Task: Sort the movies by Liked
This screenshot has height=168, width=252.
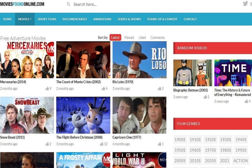Action: point(142,37)
